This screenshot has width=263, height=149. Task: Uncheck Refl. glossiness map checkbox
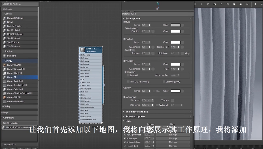[x=125, y=135]
